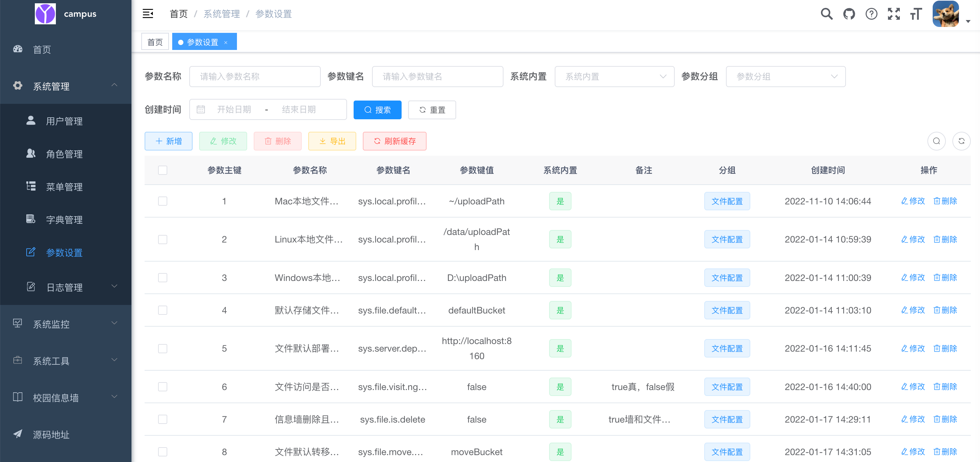Click 删除 link in row 6
The height and width of the screenshot is (462, 980).
tap(945, 387)
